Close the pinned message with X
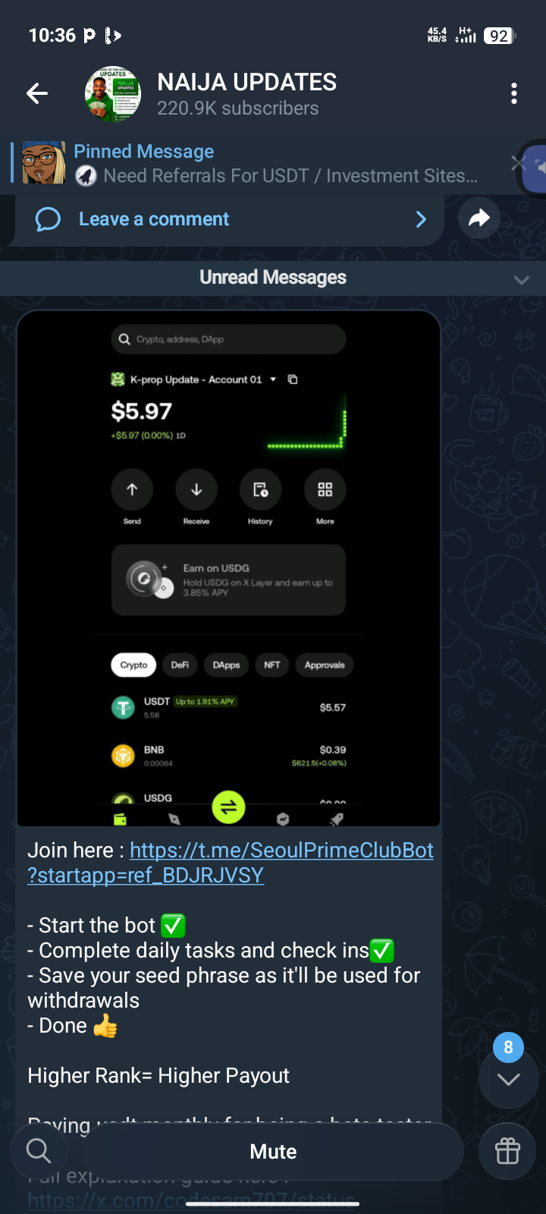Screen dimensions: 546x1214 pos(518,162)
